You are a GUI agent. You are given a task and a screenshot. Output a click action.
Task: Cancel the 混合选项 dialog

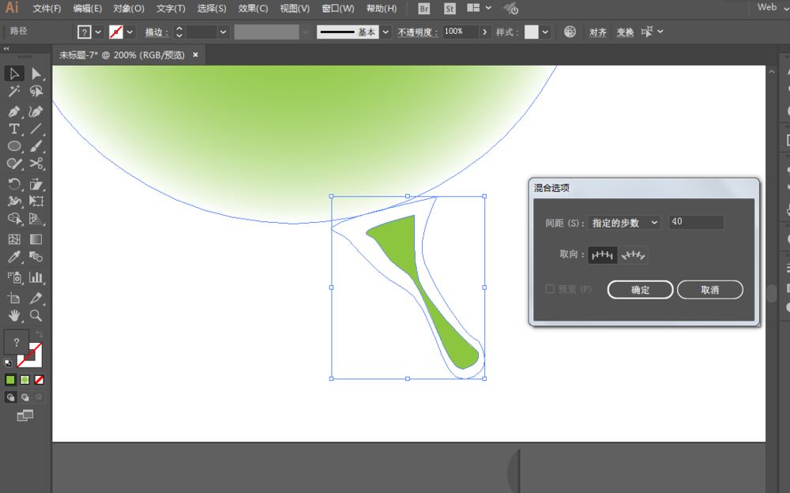pyautogui.click(x=709, y=289)
